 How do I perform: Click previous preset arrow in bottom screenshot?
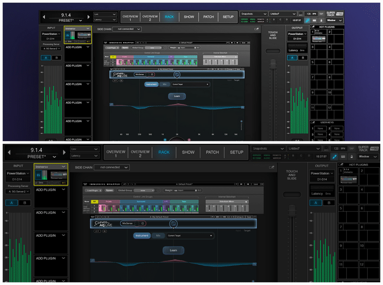(9, 153)
